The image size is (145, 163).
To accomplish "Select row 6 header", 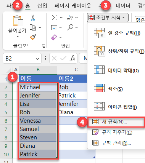I will click(6, 121).
